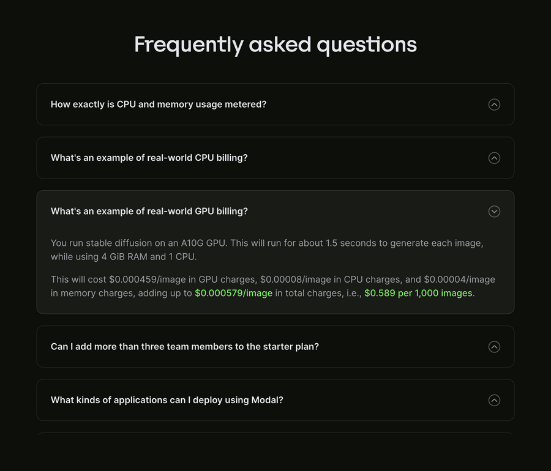Select the GPU billing question title text

[x=149, y=211]
